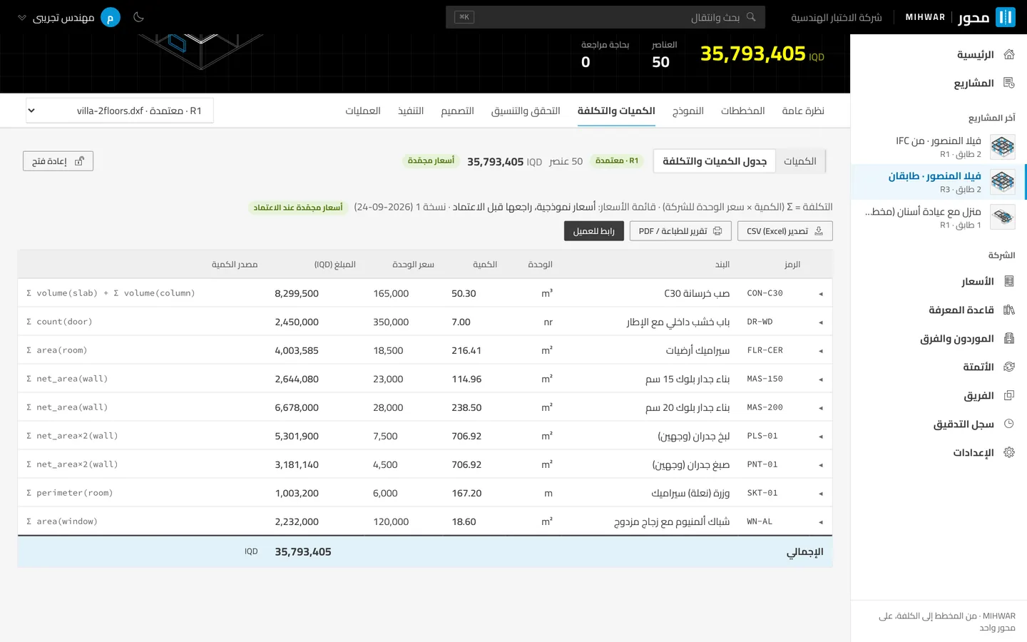Click the user avatar م

111,17
